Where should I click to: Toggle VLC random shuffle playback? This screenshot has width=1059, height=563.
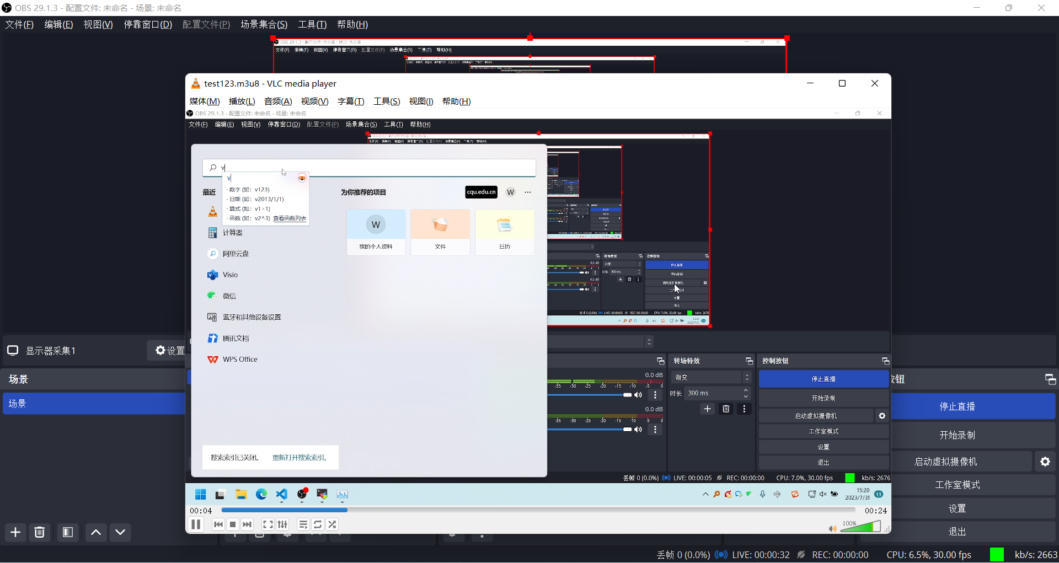[332, 524]
